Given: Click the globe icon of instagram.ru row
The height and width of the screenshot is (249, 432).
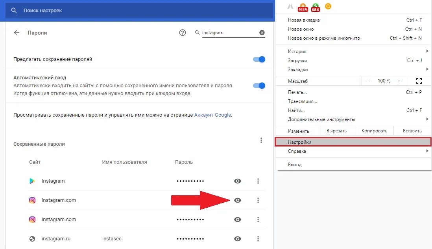Looking at the screenshot, I should pos(32,239).
